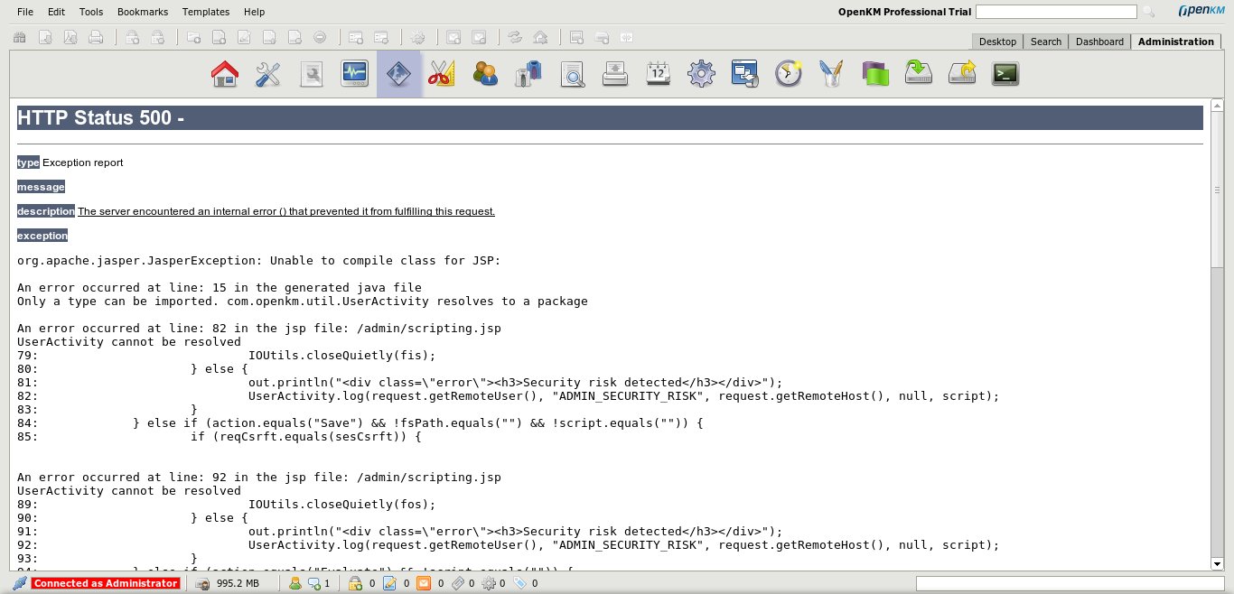Click the clock scheduler icon

pyautogui.click(x=789, y=74)
